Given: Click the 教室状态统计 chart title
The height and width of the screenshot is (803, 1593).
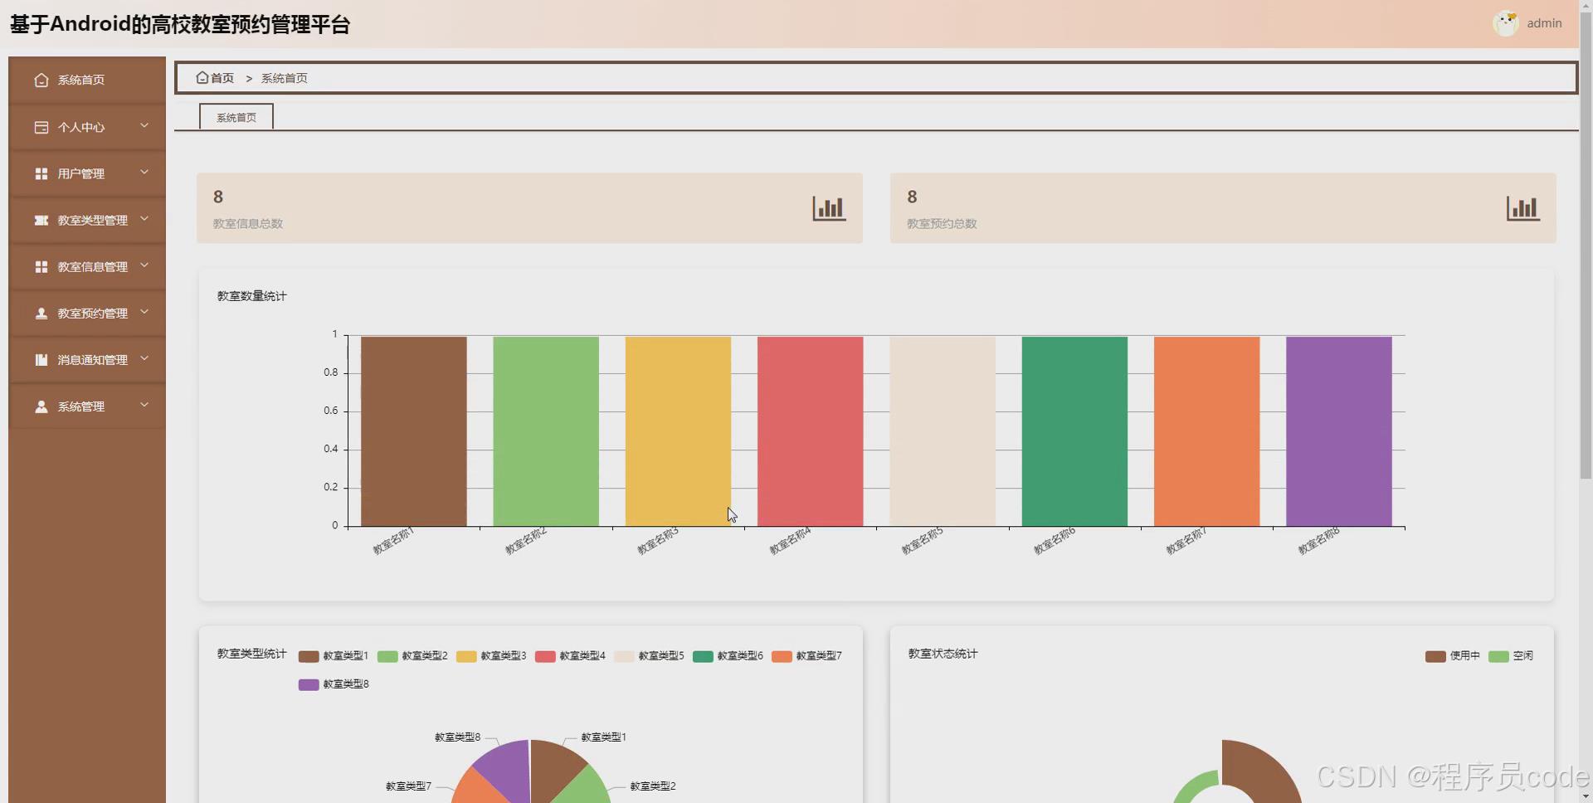Looking at the screenshot, I should (943, 654).
